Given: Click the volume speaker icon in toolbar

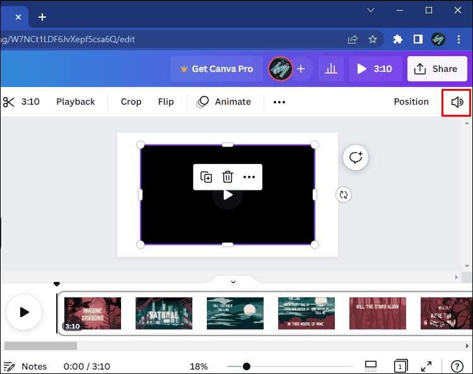Looking at the screenshot, I should pos(457,102).
